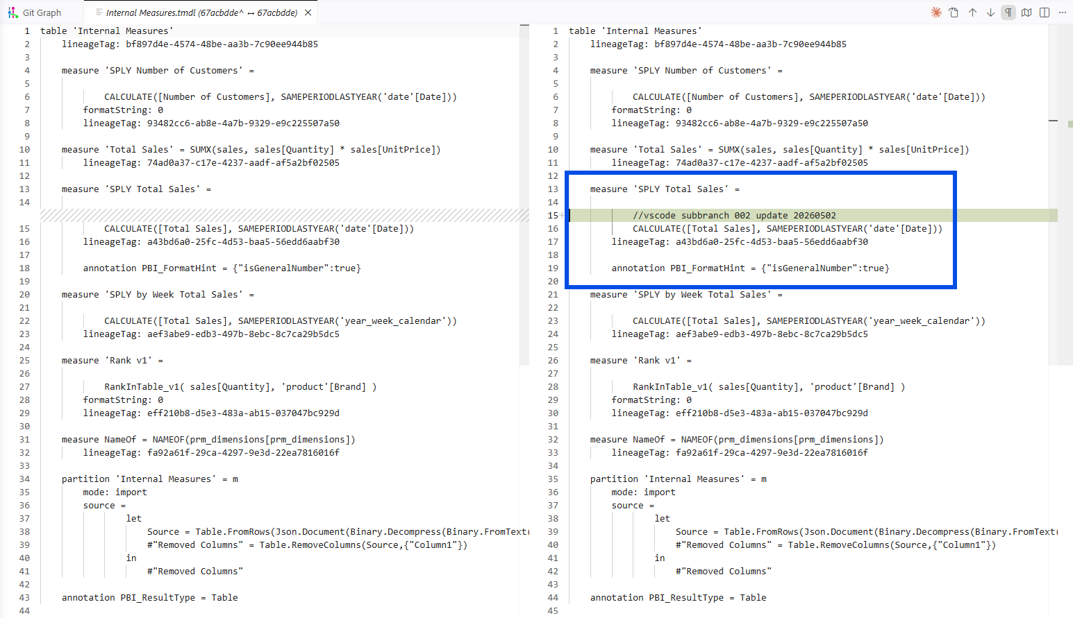The image size is (1073, 618).
Task: Click 'partition Internal Measures = m' right pane
Action: point(678,479)
